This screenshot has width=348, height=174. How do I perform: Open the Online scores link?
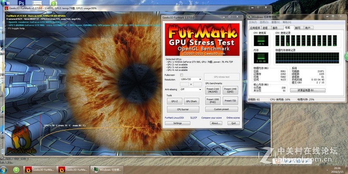coord(233,117)
